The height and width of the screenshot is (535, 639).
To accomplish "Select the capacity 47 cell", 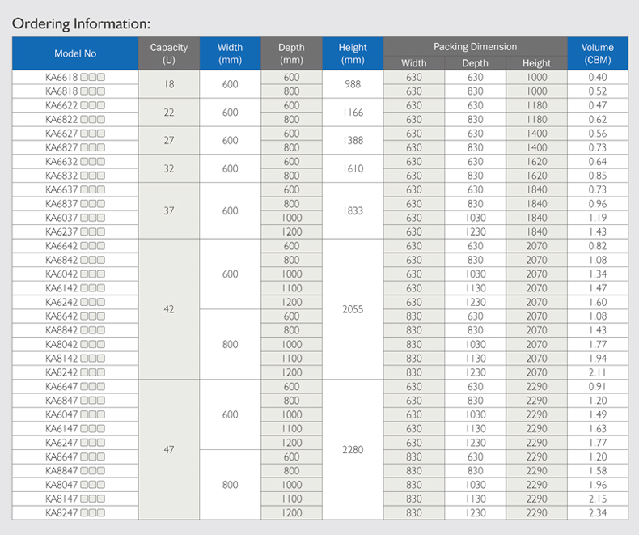I will click(x=169, y=449).
